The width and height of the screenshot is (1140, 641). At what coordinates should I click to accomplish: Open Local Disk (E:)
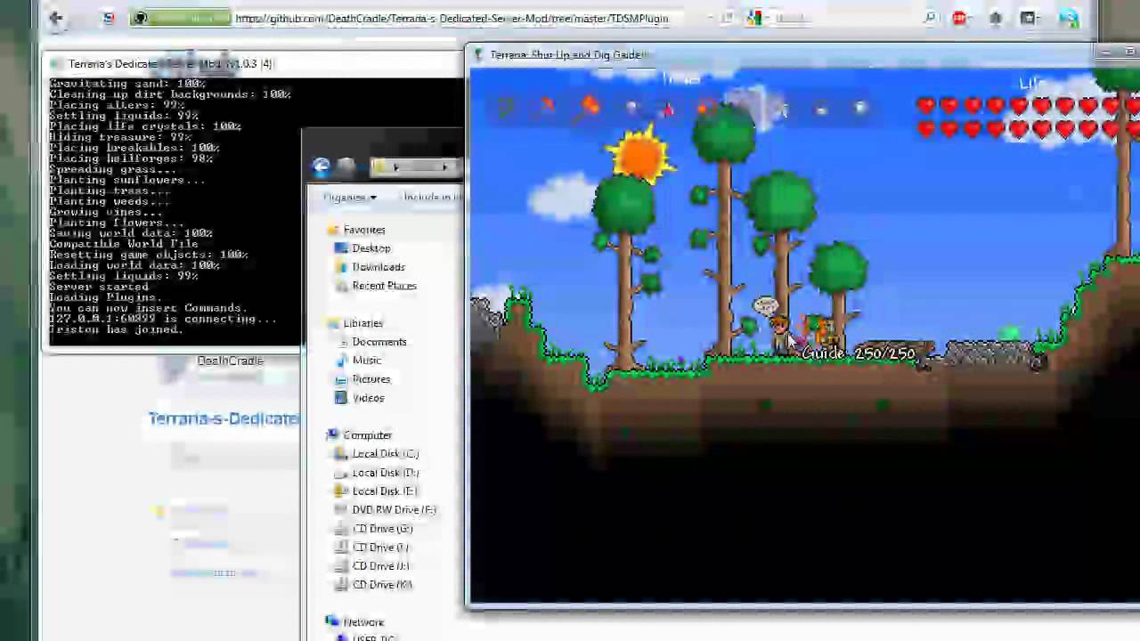click(384, 491)
